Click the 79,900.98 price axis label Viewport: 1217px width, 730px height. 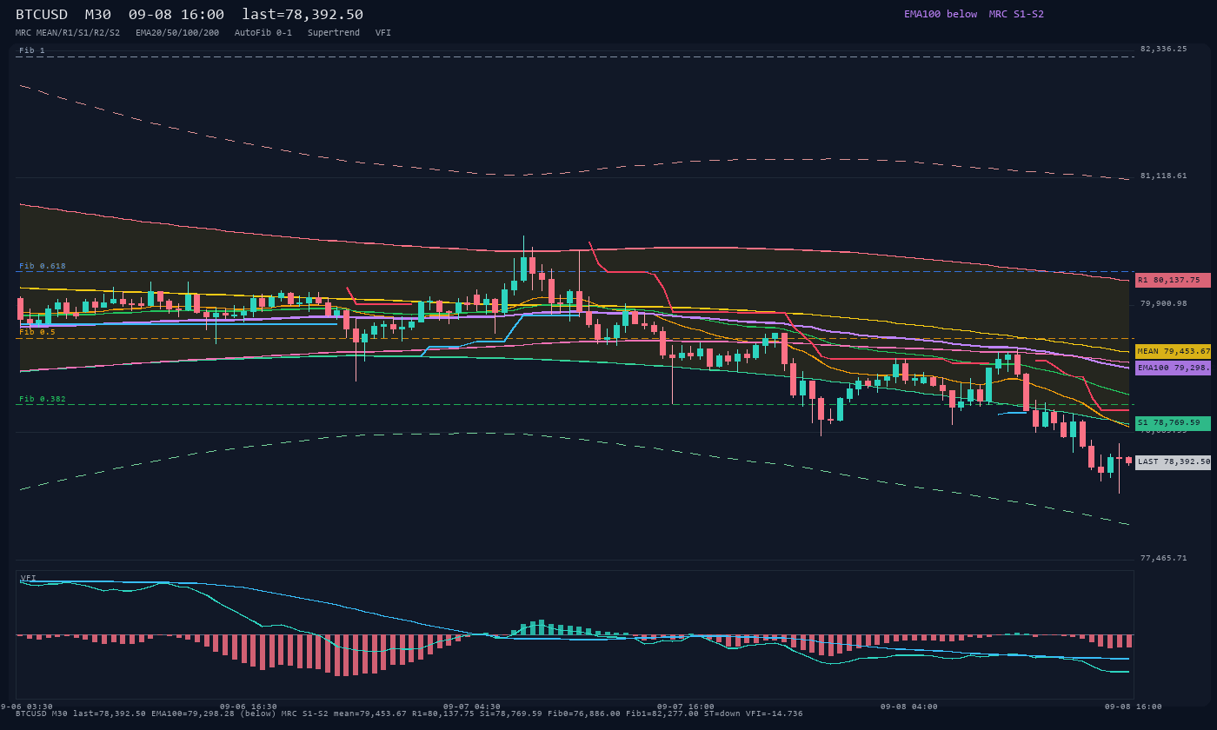[x=1163, y=303]
